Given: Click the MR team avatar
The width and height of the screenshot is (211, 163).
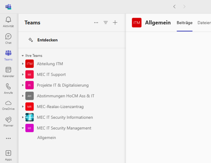Looking at the screenshot, I should [29, 107].
